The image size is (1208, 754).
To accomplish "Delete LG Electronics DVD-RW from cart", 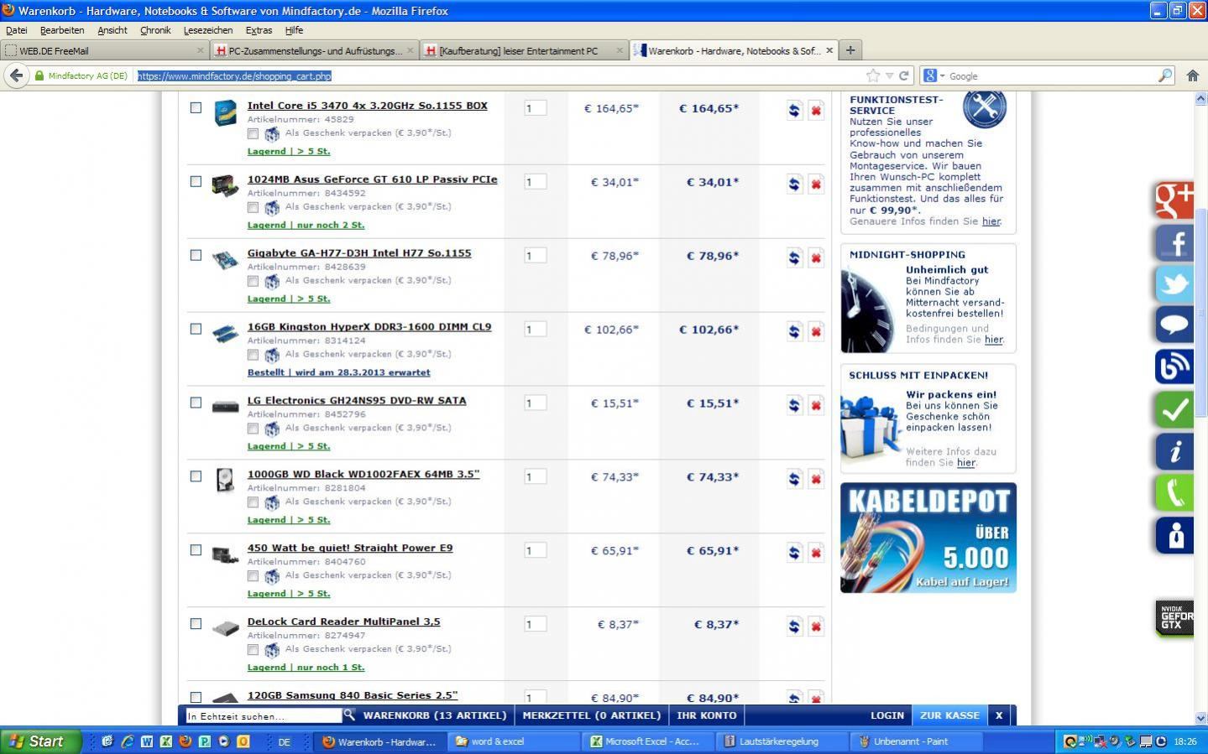I will (x=815, y=405).
